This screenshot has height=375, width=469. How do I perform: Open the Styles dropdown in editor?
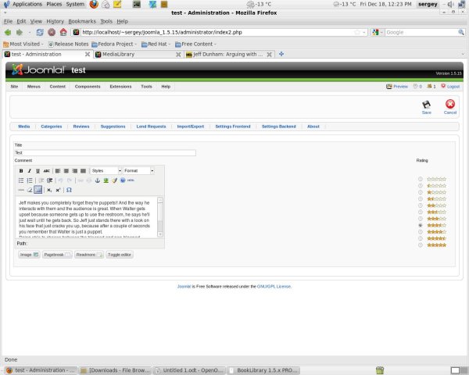(x=106, y=171)
